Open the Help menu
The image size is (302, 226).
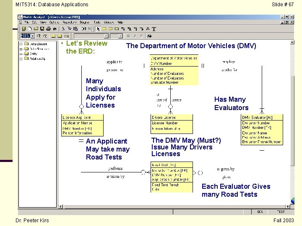coord(120,22)
